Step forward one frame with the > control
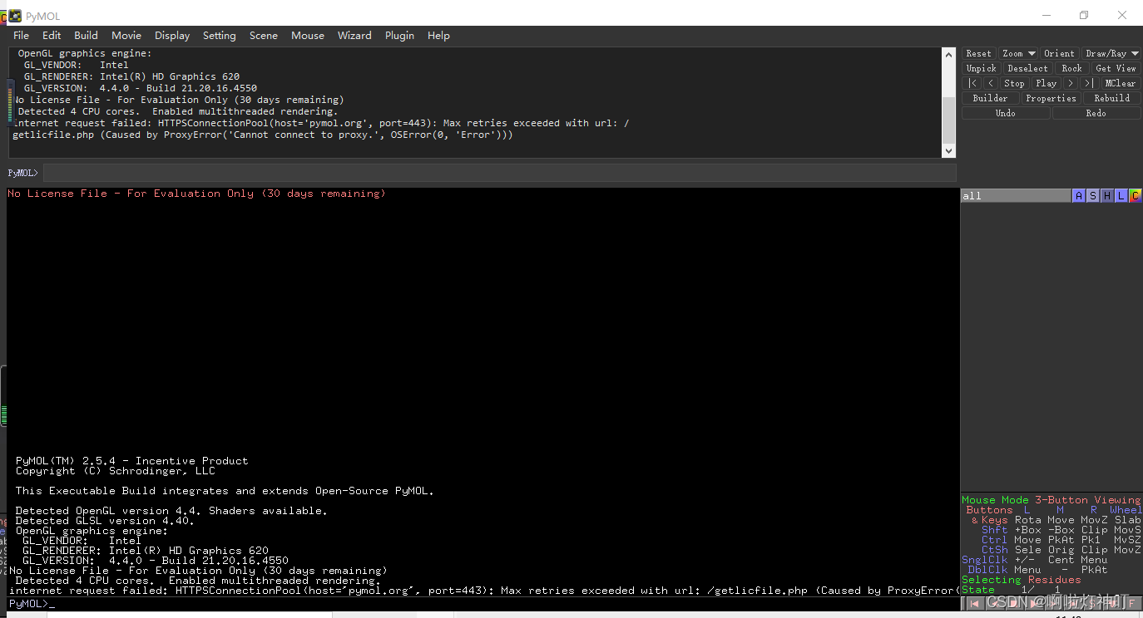 [1071, 82]
